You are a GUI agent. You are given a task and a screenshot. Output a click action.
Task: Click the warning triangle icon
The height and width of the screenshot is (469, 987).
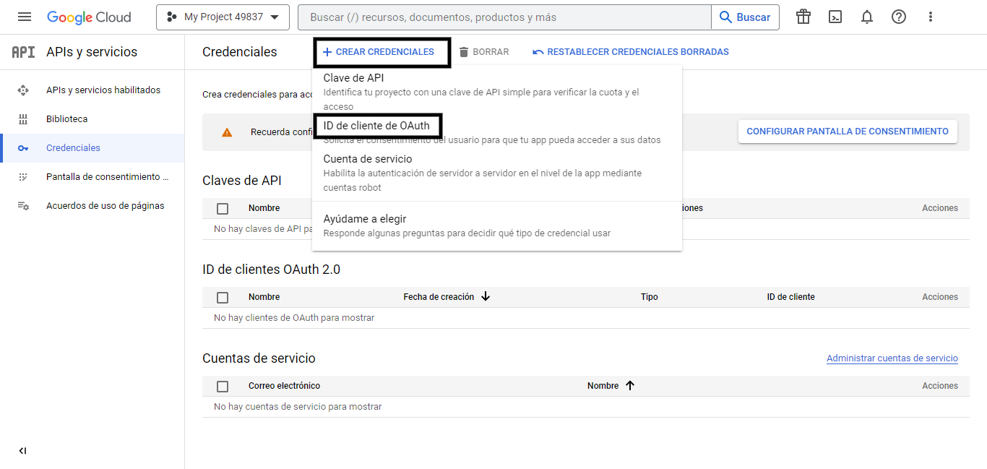point(227,132)
